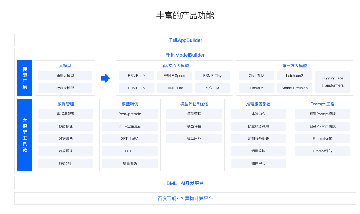The image size is (360, 214).
Task: Open Prompt优化 item
Action: pos(323,139)
